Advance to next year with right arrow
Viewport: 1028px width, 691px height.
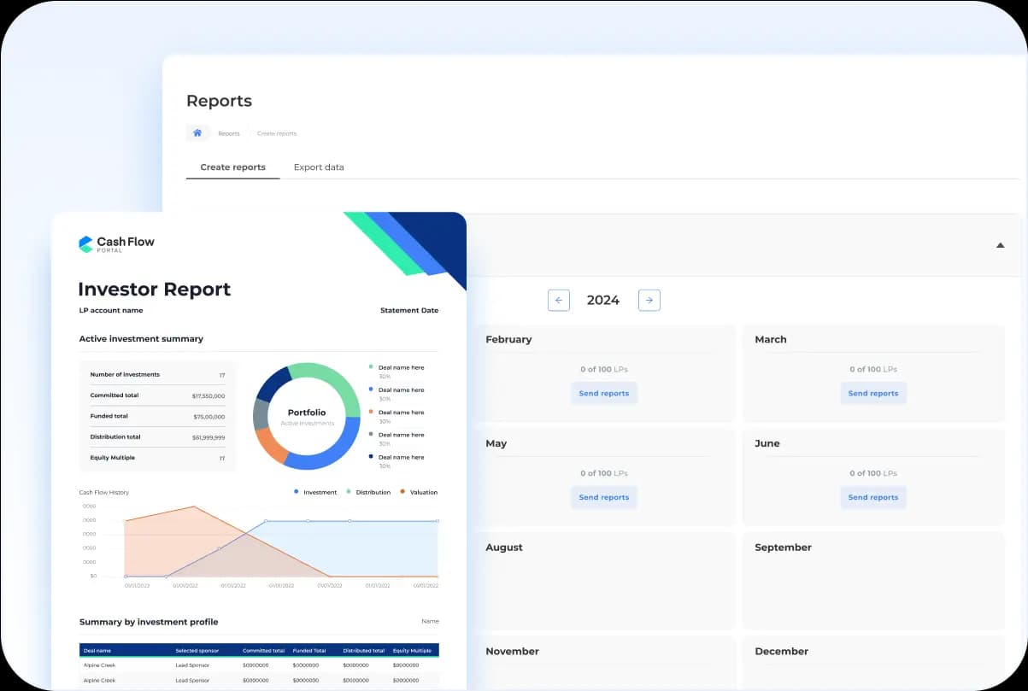click(649, 300)
